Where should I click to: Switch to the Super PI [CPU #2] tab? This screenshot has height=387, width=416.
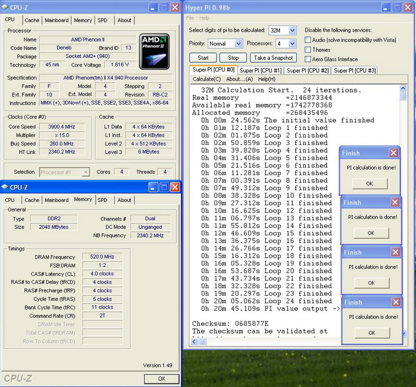(x=307, y=71)
